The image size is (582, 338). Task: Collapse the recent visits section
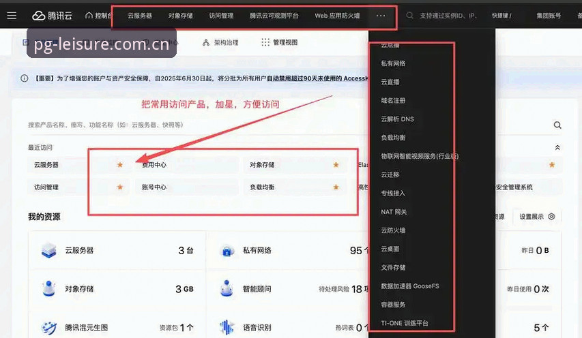point(557,147)
